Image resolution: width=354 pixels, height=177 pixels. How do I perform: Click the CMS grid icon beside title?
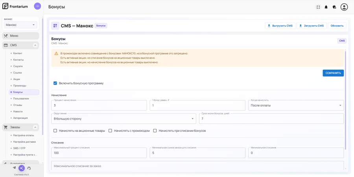(x=55, y=26)
